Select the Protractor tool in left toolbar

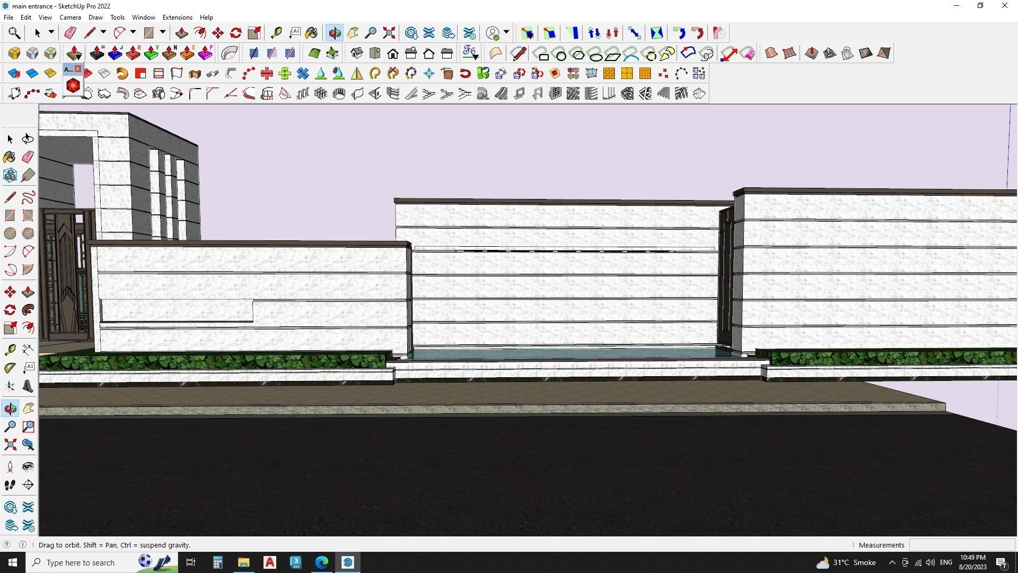coord(10,368)
